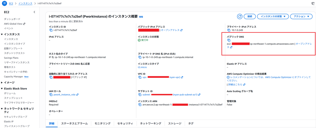Copy the instance ID with copy icon
The image size is (316, 128).
point(51,30)
